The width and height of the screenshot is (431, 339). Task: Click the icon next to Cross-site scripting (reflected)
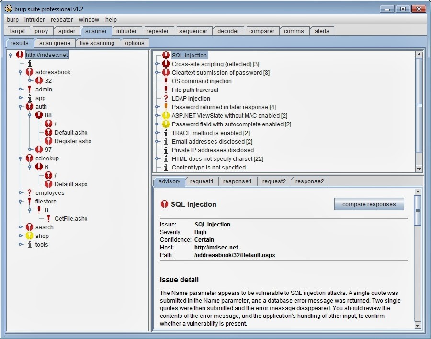point(166,64)
